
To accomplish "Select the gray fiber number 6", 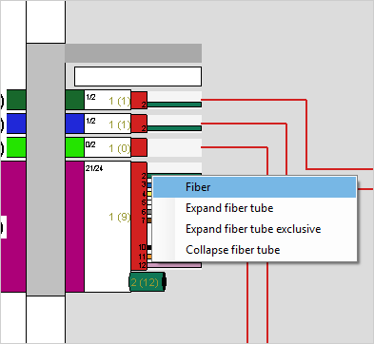I will pyautogui.click(x=149, y=212).
